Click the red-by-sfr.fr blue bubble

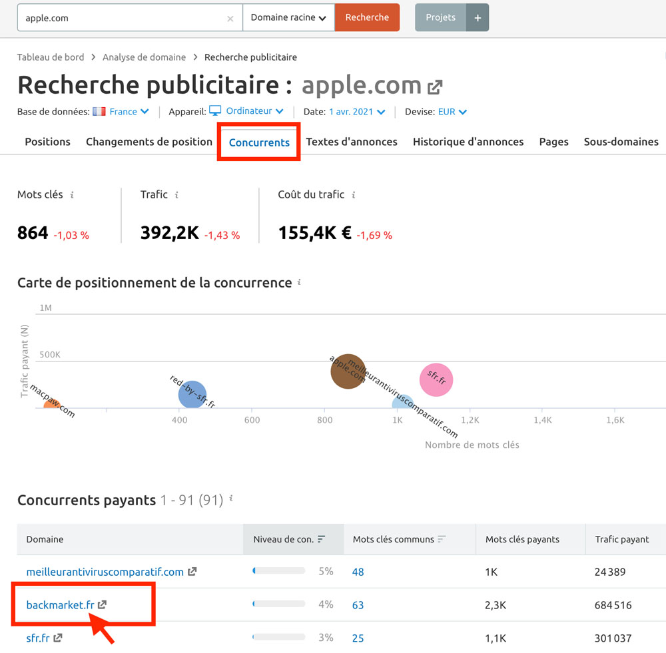point(192,395)
